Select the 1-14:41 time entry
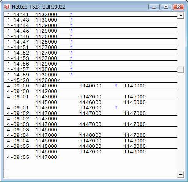 [x=18, y=15]
